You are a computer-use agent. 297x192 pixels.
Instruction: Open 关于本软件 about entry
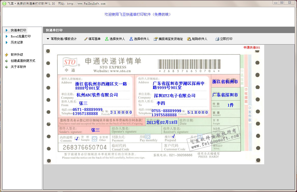click(16, 67)
